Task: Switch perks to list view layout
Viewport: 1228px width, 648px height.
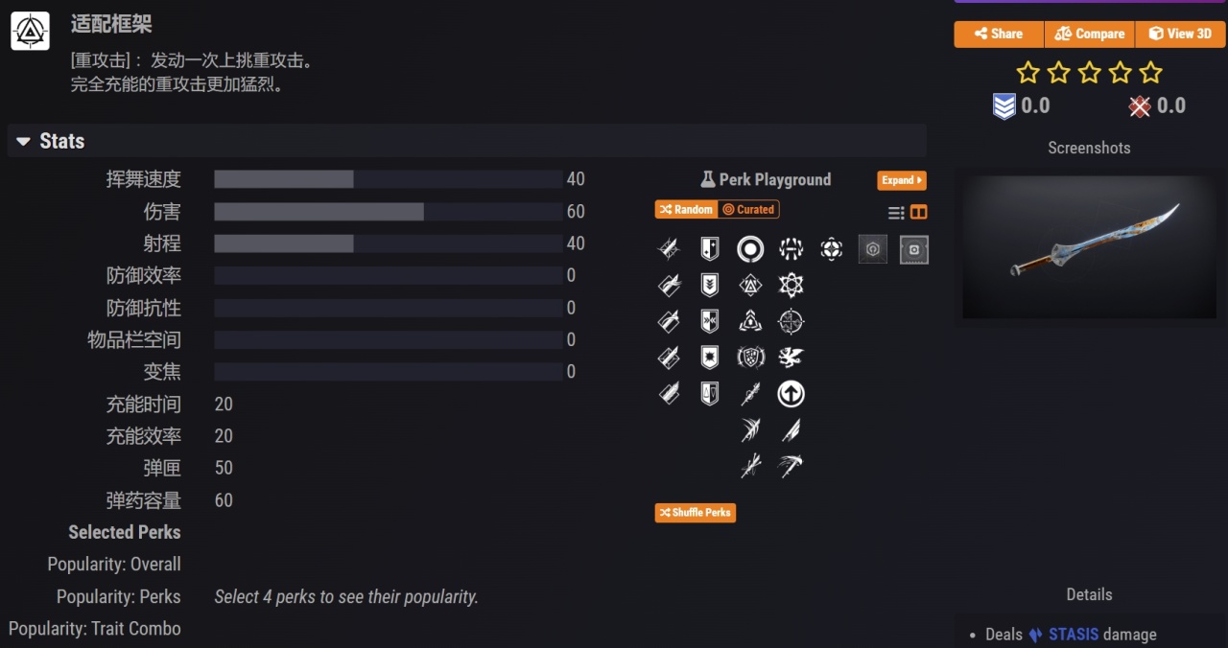Action: point(896,213)
